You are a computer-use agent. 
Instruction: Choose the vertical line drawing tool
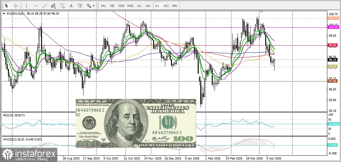pyautogui.click(x=27, y=6)
